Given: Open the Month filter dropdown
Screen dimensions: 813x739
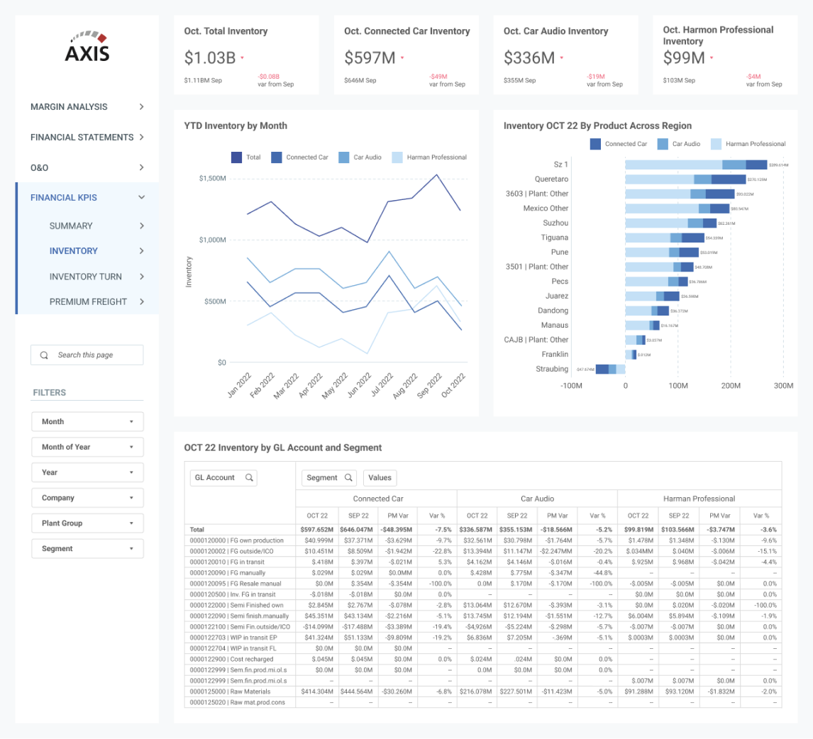Looking at the screenshot, I should [x=87, y=421].
